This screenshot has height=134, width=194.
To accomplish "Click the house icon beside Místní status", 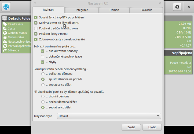I will coord(5,37).
